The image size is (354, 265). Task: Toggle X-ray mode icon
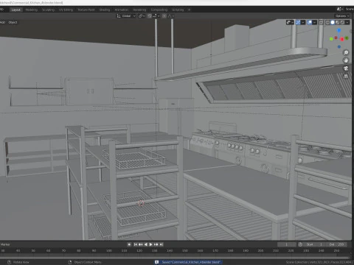(x=321, y=22)
